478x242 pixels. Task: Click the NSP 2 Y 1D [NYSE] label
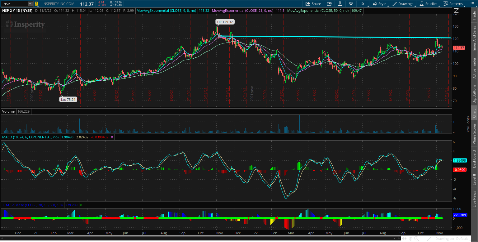17,11
